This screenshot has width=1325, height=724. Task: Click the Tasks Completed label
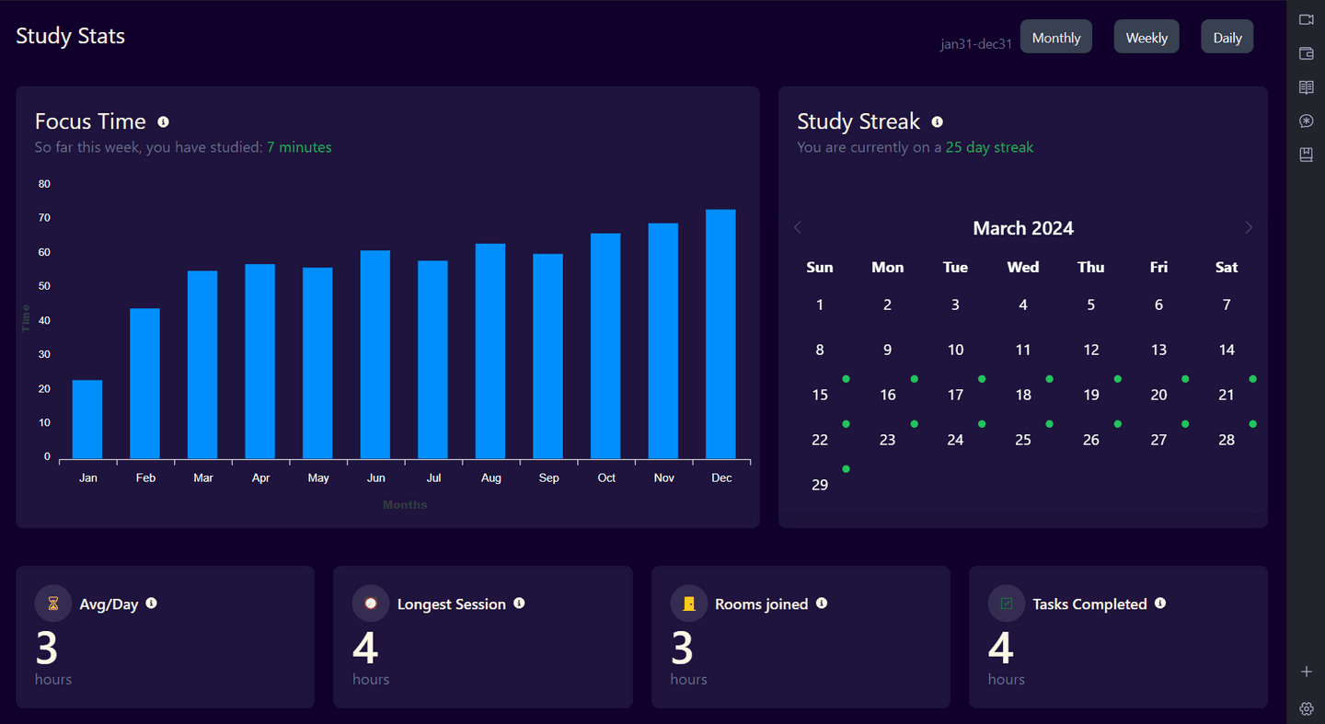click(x=1089, y=604)
